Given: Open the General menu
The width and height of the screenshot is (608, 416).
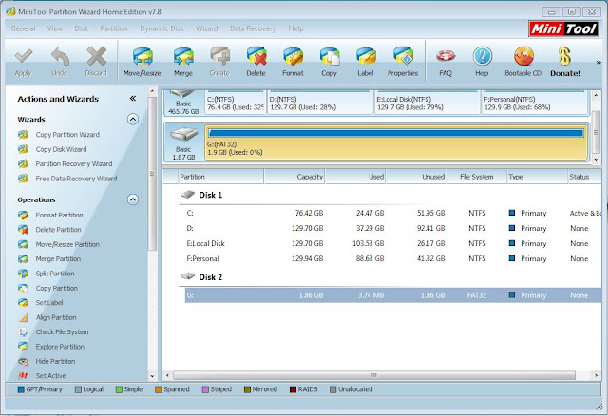Looking at the screenshot, I should (x=23, y=28).
